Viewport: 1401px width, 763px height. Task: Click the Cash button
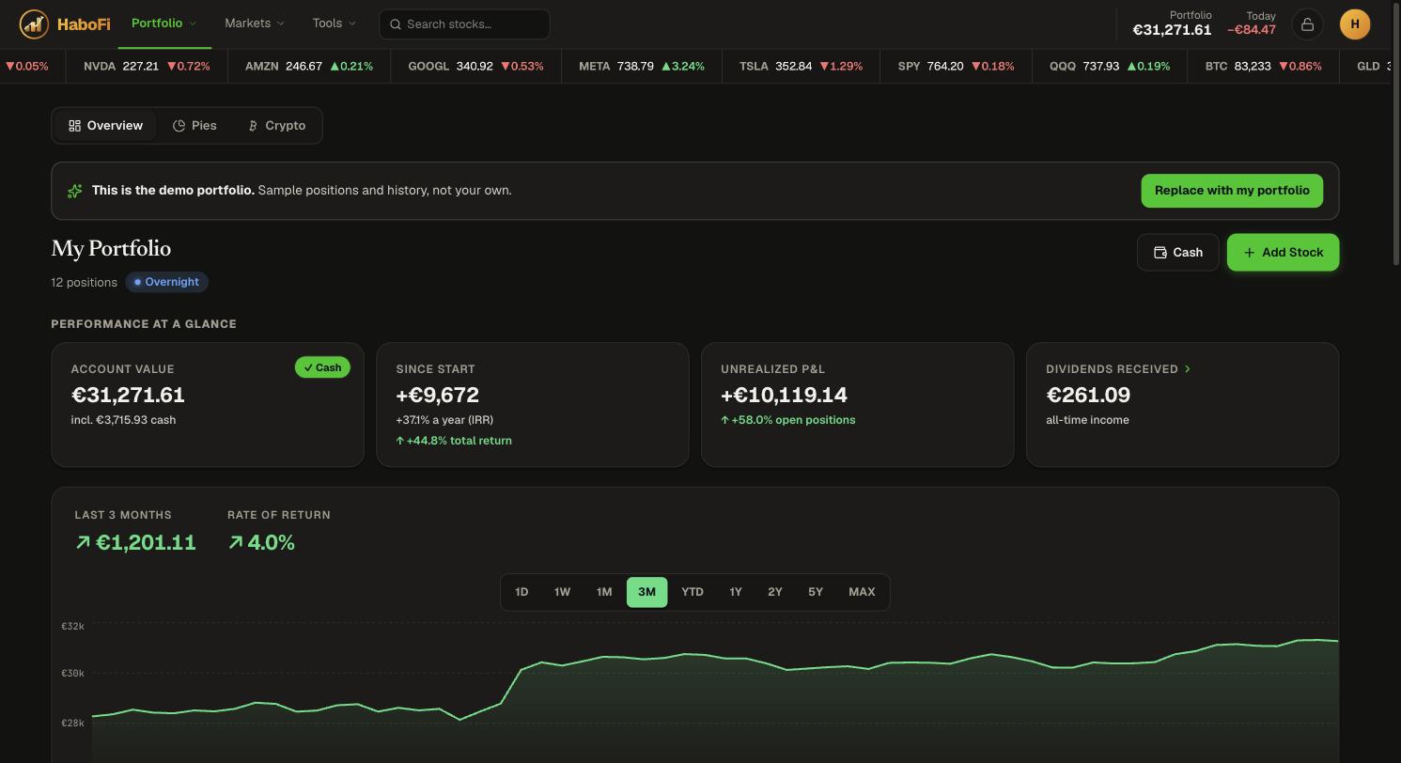(1177, 253)
